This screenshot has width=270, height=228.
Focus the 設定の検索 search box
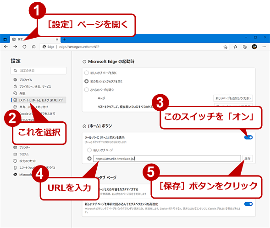click(39, 70)
